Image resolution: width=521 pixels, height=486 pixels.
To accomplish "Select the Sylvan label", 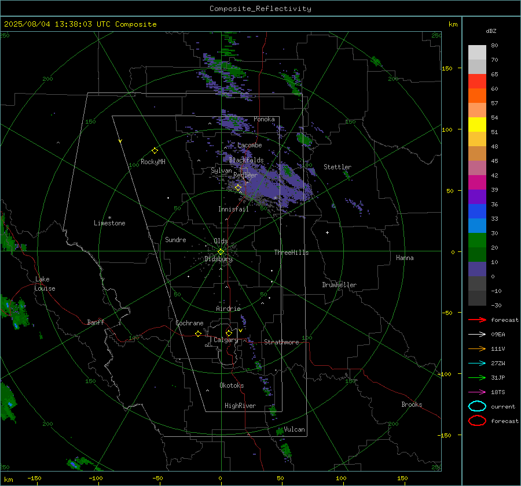I will coord(221,171).
